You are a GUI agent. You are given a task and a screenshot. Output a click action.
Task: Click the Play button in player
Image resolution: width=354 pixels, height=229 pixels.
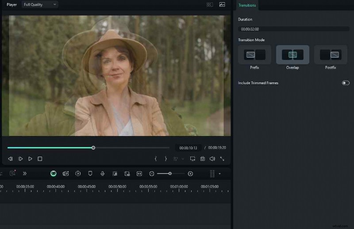[x=30, y=159]
